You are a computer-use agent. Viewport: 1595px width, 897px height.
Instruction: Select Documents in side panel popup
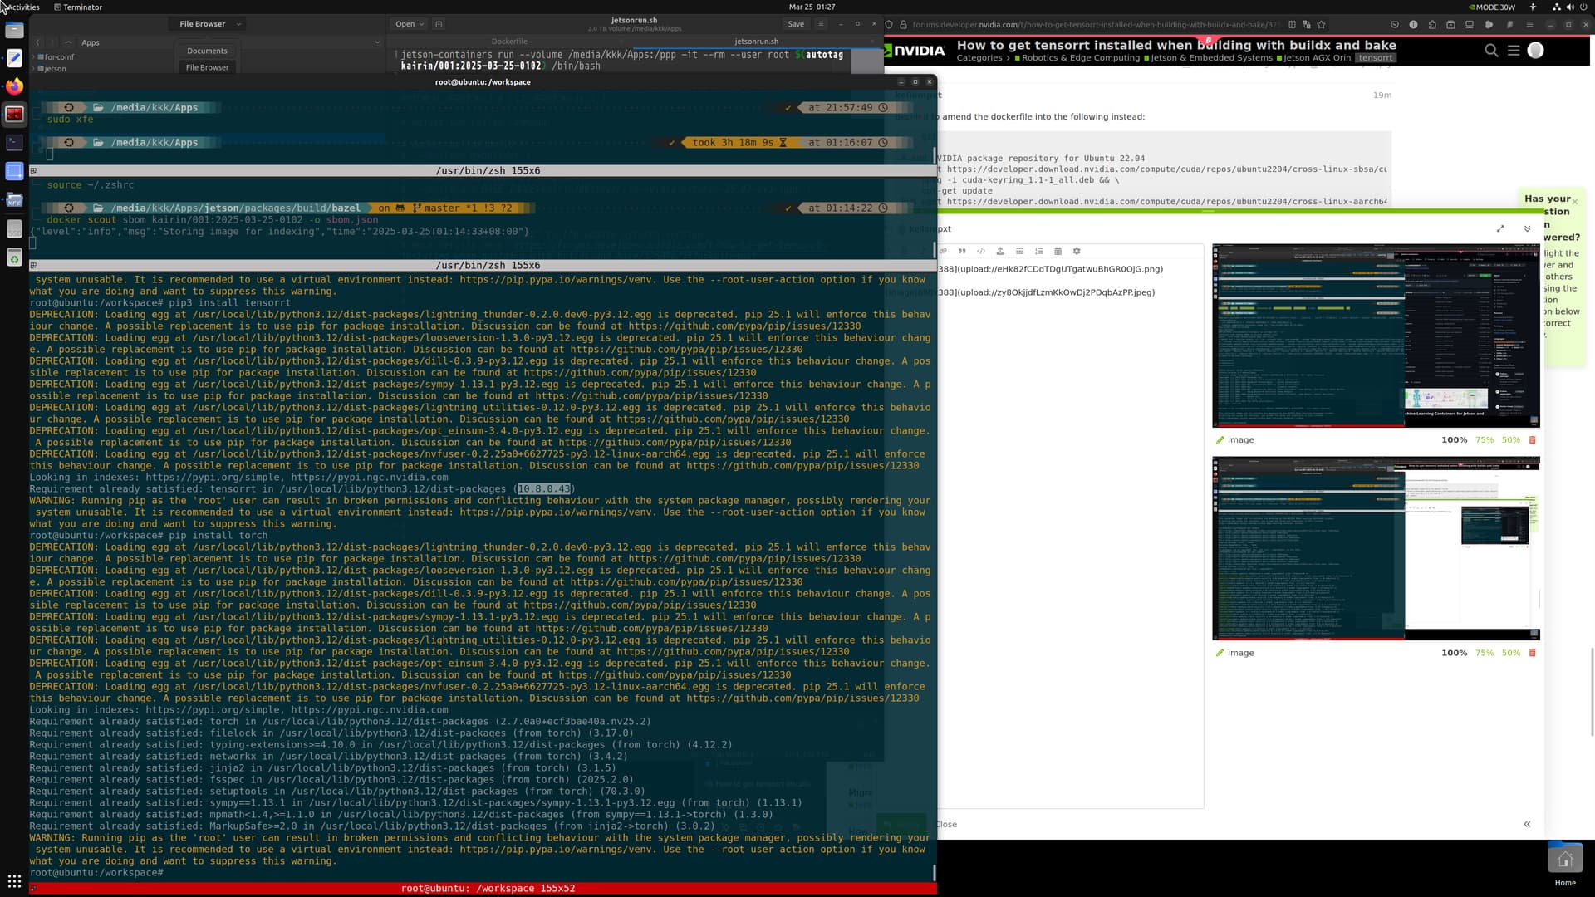tap(207, 51)
